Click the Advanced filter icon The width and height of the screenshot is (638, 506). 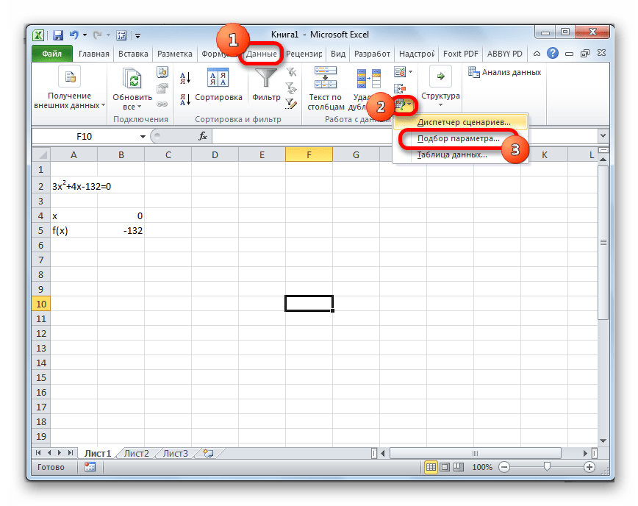pos(291,104)
